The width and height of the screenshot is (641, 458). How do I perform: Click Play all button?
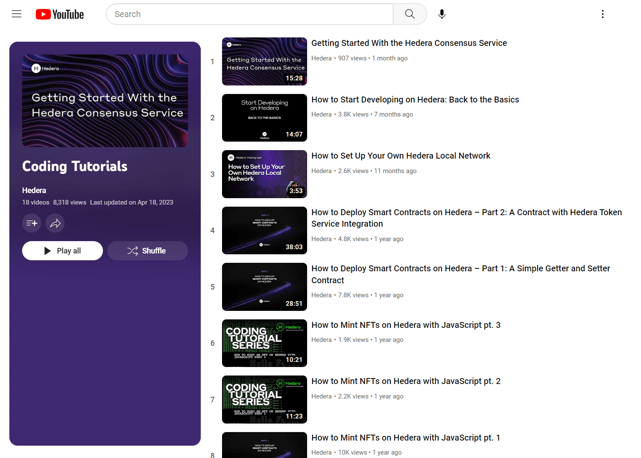pos(63,251)
